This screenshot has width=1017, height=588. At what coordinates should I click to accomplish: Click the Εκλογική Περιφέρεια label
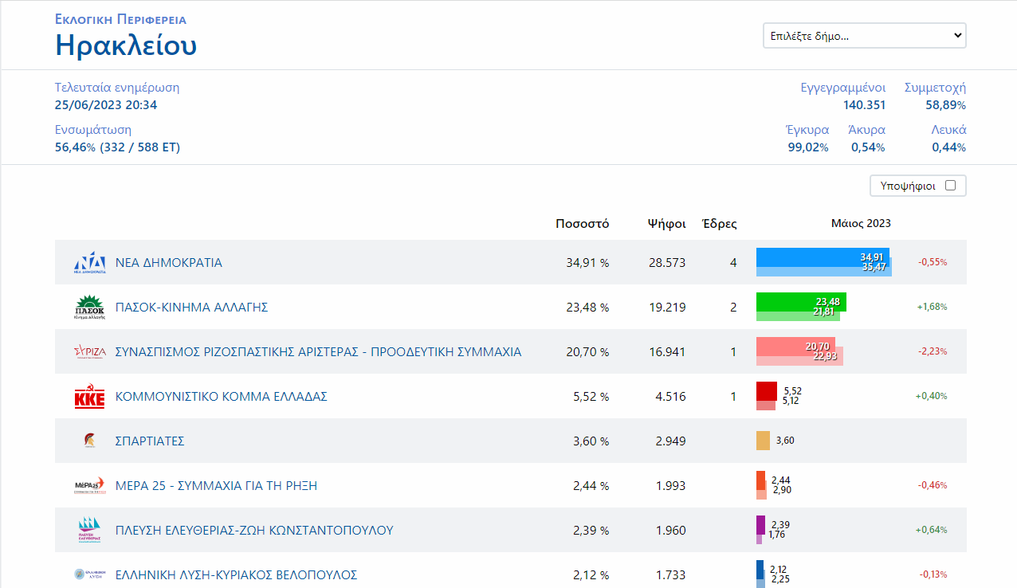(x=120, y=19)
